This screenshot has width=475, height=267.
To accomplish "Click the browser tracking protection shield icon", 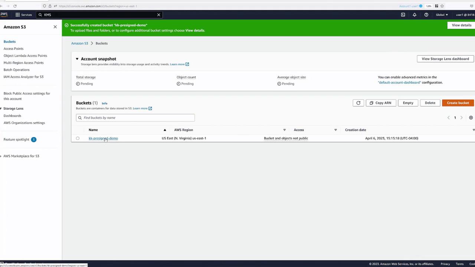I will (45, 6).
